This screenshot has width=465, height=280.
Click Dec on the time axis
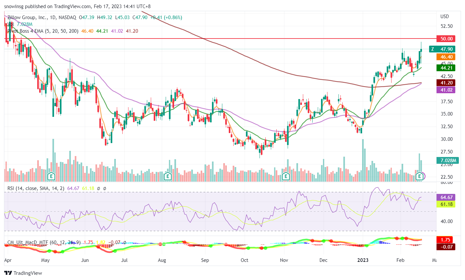tap(323, 260)
